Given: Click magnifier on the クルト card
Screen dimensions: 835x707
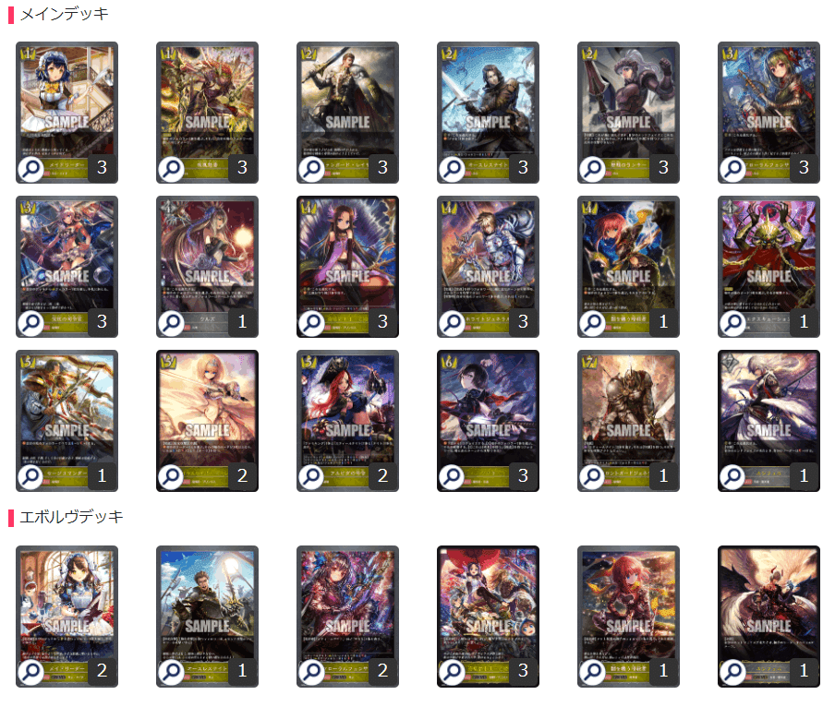Looking at the screenshot, I should click(x=172, y=322).
